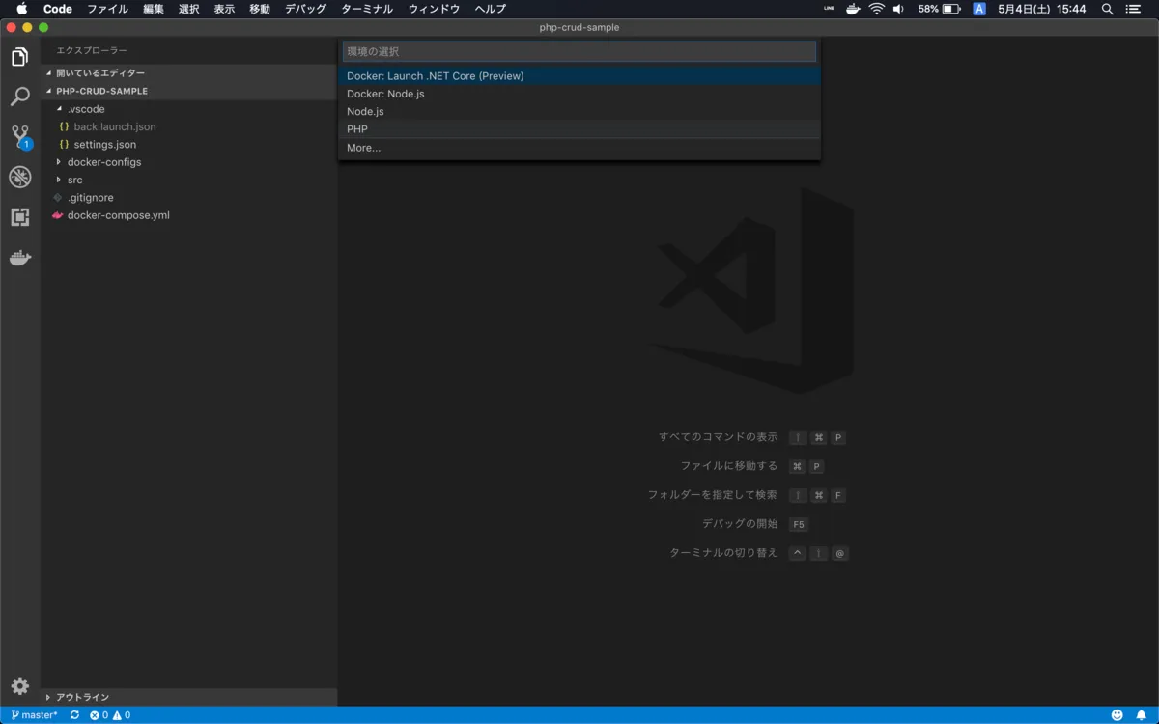1159x724 pixels.
Task: Click the master* git branch indicator
Action: point(34,715)
